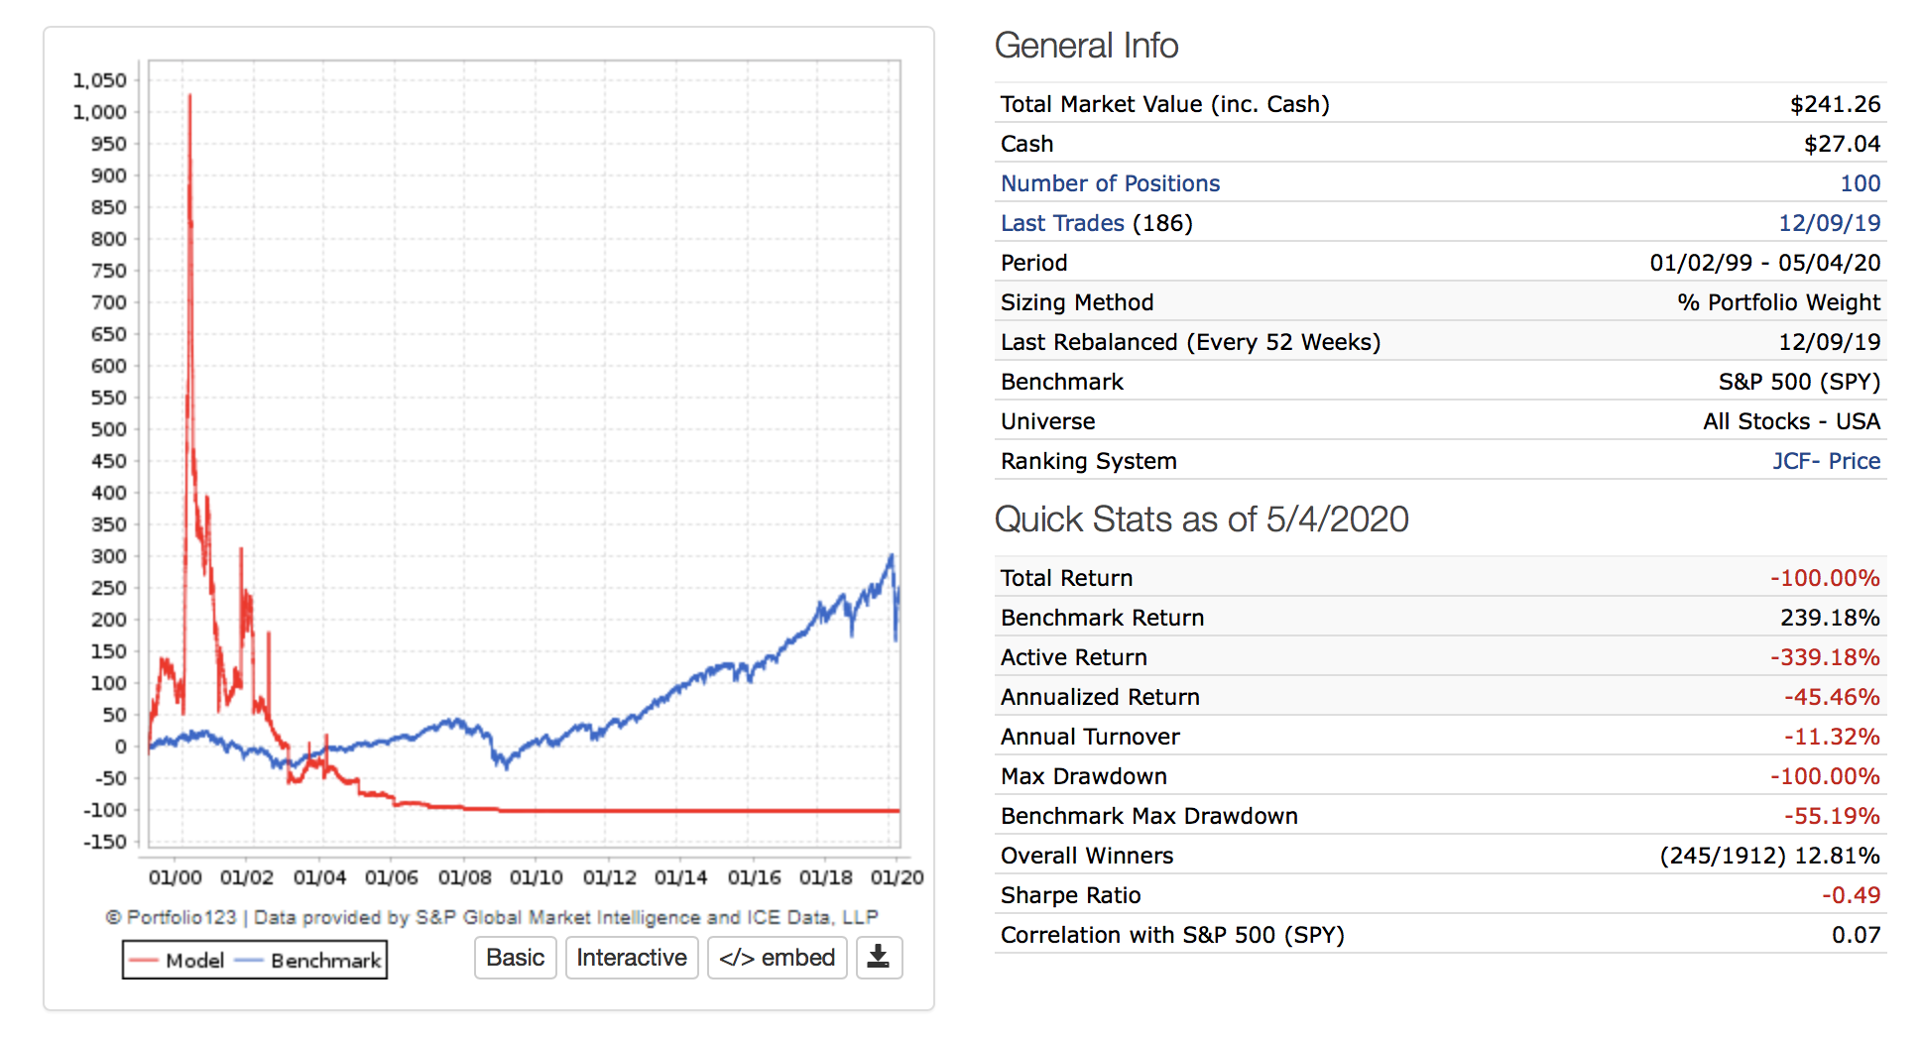Click the Sharpe Ratio value -0.49
Image resolution: width=1922 pixels, height=1037 pixels.
1851,895
